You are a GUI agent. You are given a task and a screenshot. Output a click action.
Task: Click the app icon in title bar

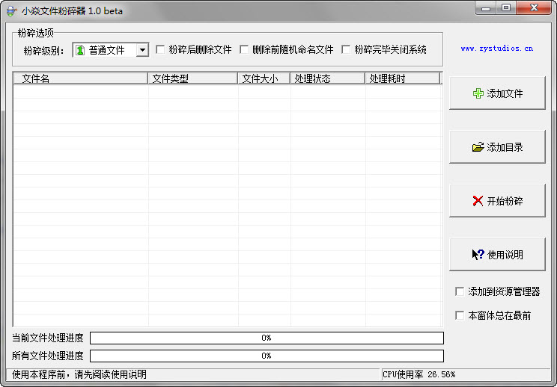[x=11, y=11]
